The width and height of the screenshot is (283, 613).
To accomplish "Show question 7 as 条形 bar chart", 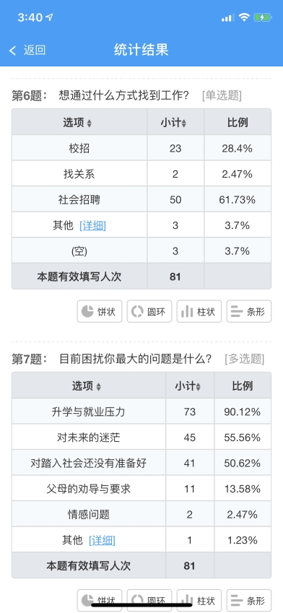I will click(x=249, y=600).
